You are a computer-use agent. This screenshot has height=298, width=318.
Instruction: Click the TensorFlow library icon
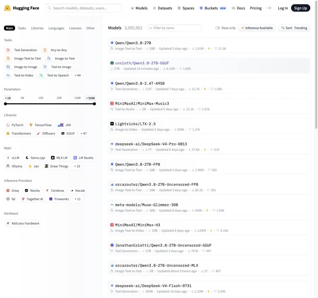click(31, 125)
